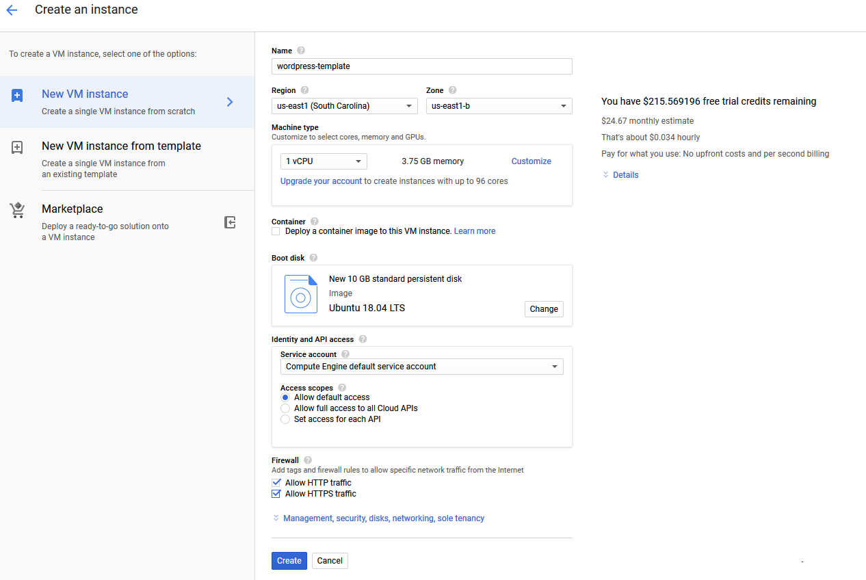Click double chevron beside Management, security, disks
This screenshot has height=580, width=866.
pyautogui.click(x=276, y=518)
